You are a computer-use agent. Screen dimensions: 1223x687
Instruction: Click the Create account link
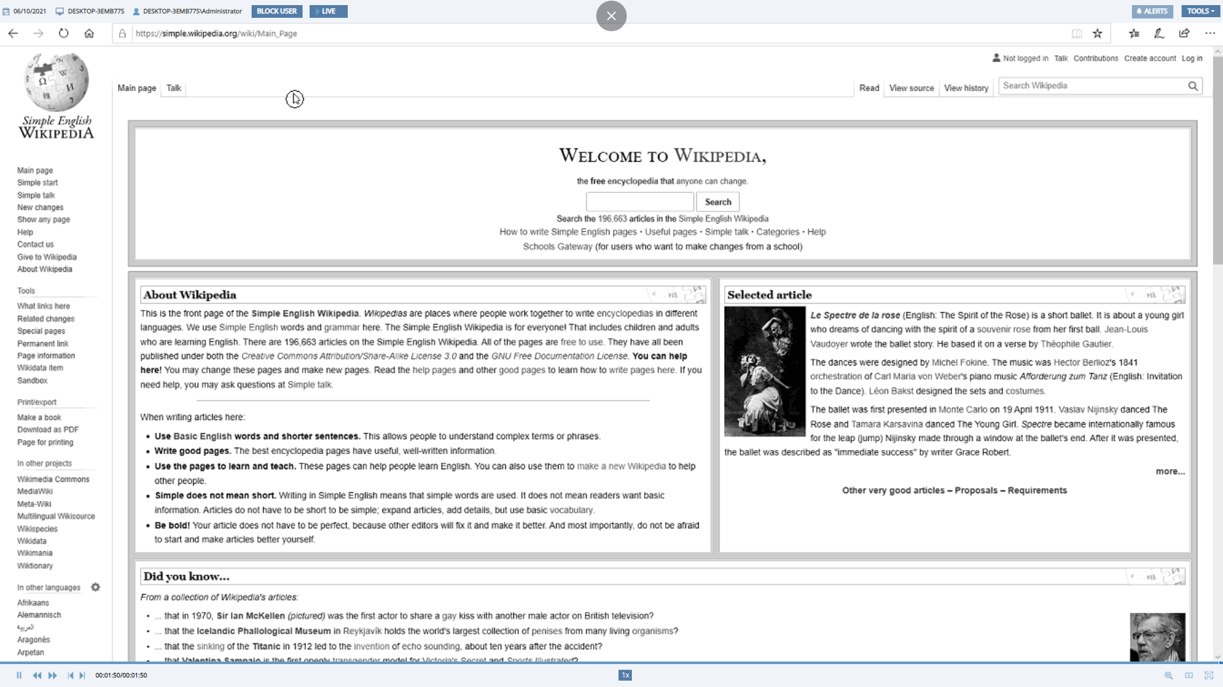point(1150,59)
